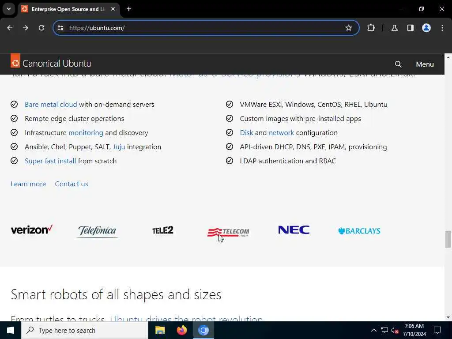Click checkmark beside VMWare ESXi line

coord(230,104)
